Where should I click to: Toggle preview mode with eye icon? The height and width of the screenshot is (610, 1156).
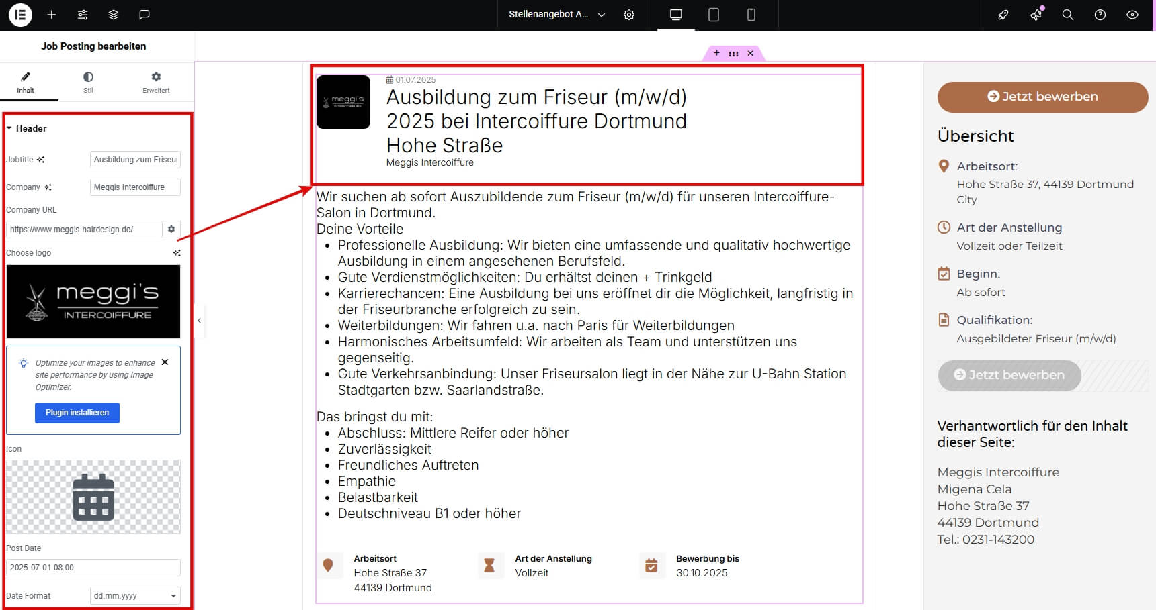[1132, 15]
